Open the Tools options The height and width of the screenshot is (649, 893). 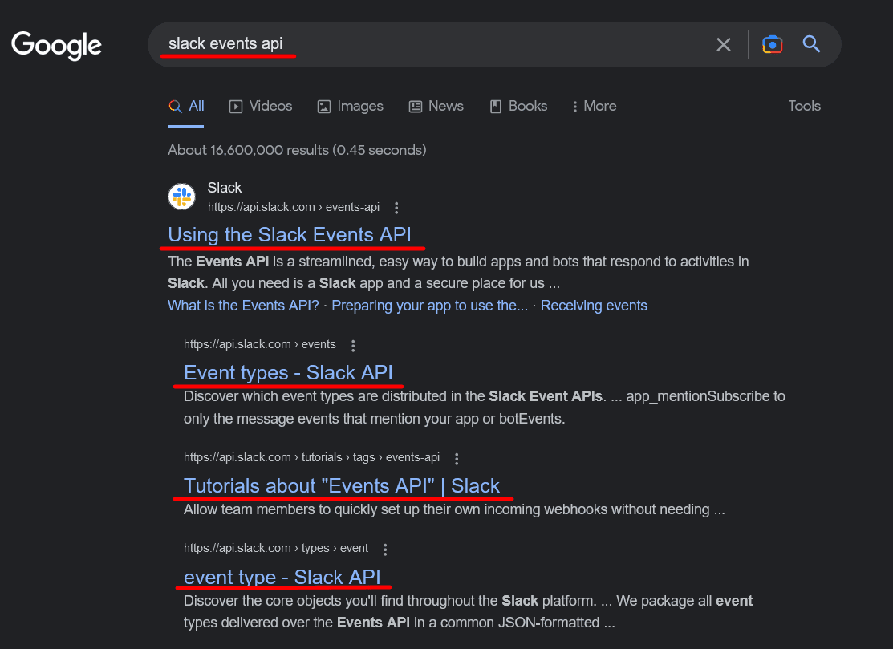click(804, 106)
